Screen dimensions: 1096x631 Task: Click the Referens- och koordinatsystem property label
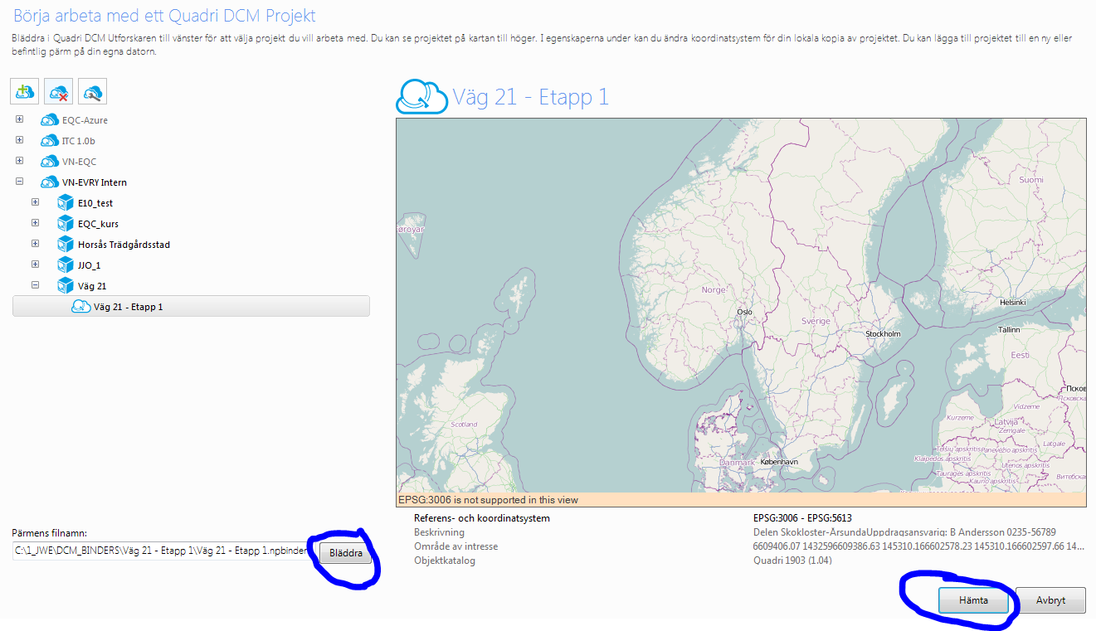coord(482,518)
